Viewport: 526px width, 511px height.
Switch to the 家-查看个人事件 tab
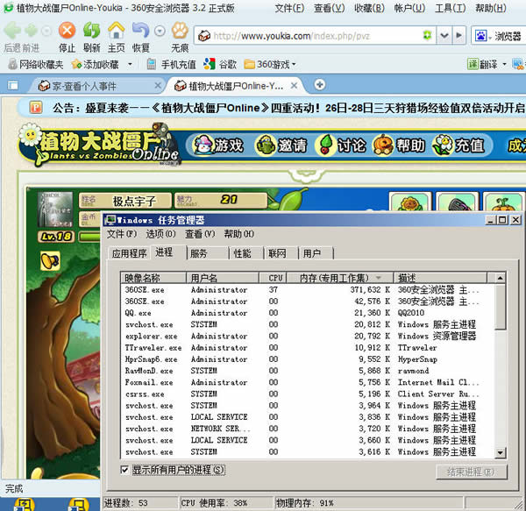tap(97, 86)
